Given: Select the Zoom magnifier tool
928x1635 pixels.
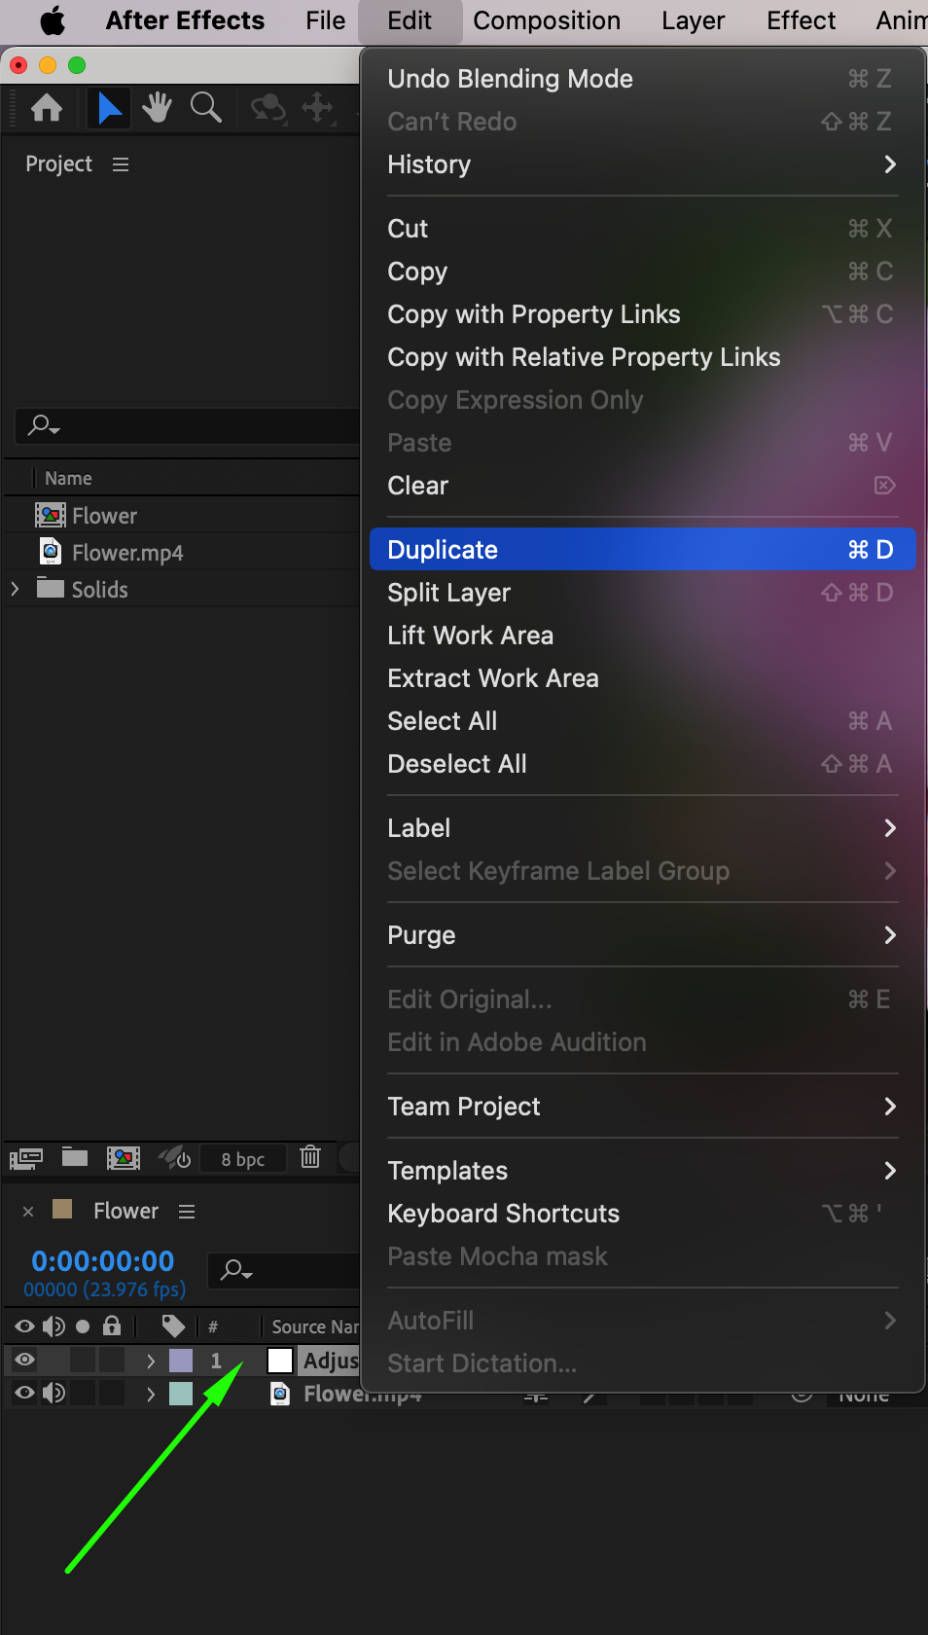Looking at the screenshot, I should pyautogui.click(x=205, y=108).
